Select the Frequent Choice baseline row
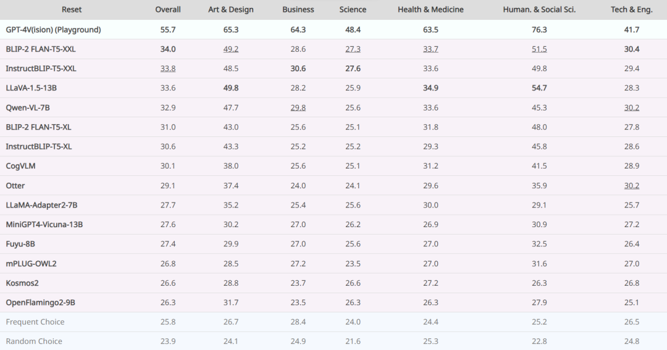 coord(333,322)
